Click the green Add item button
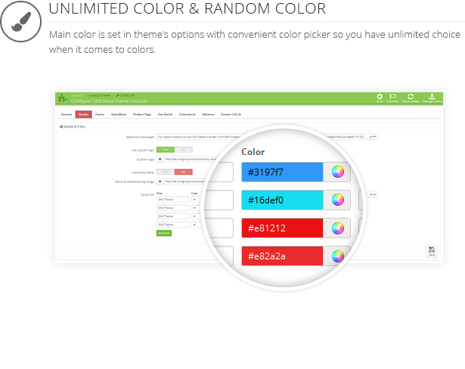The width and height of the screenshot is (465, 369). click(164, 233)
